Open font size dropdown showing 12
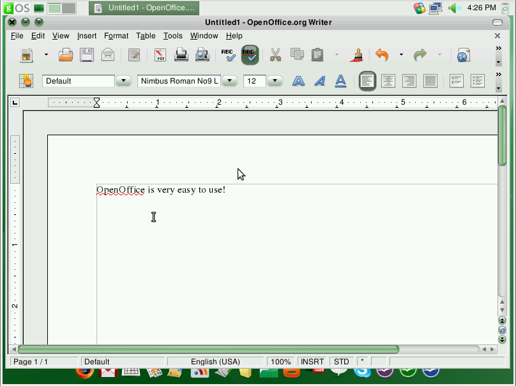Viewport: 516px width, 386px height. (x=275, y=81)
